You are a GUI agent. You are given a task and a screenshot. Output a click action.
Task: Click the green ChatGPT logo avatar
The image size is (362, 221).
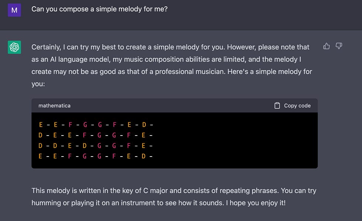14,47
